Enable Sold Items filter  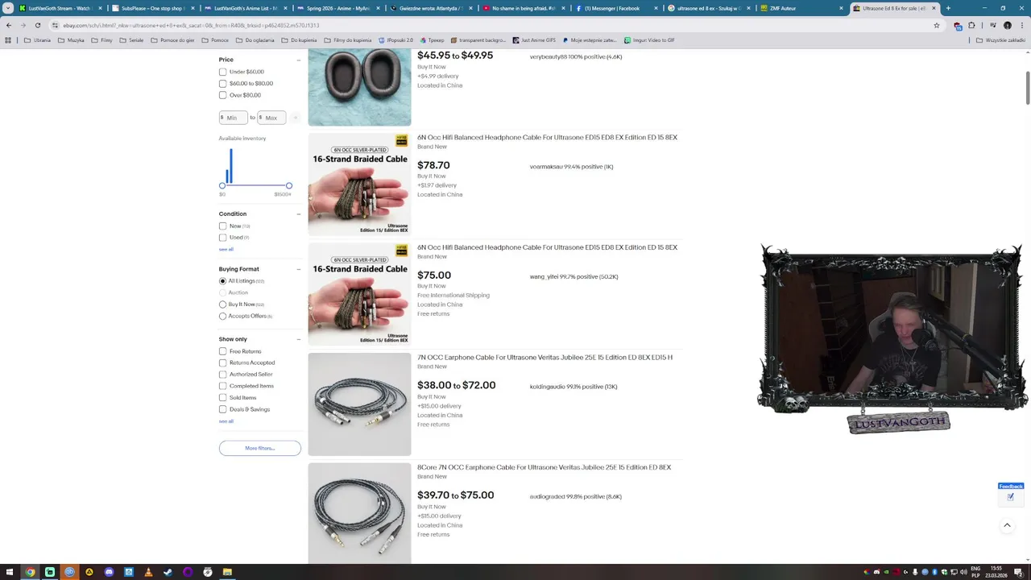(x=223, y=398)
